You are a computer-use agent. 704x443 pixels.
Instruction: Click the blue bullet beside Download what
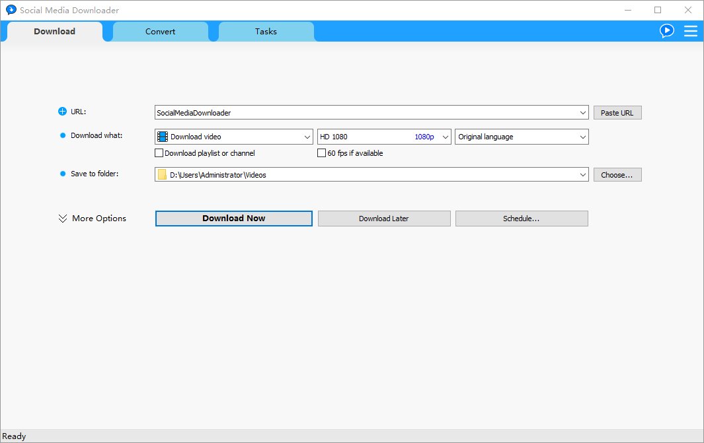63,135
